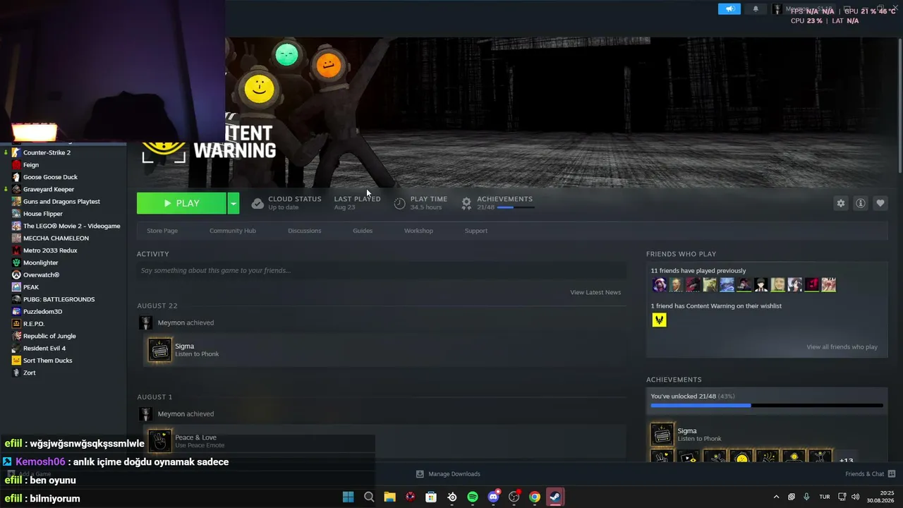Click the Steam taskbar icon

point(555,497)
